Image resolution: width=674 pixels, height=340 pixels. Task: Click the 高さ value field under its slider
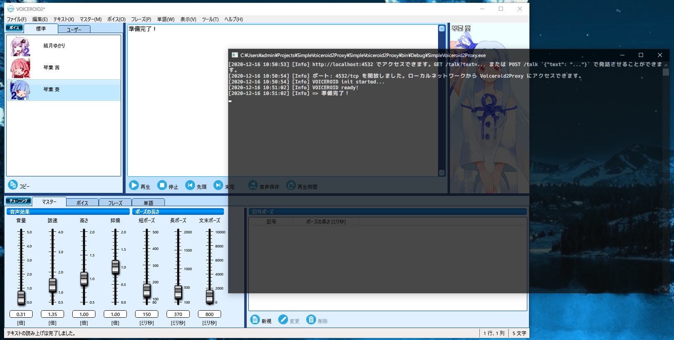(84, 314)
